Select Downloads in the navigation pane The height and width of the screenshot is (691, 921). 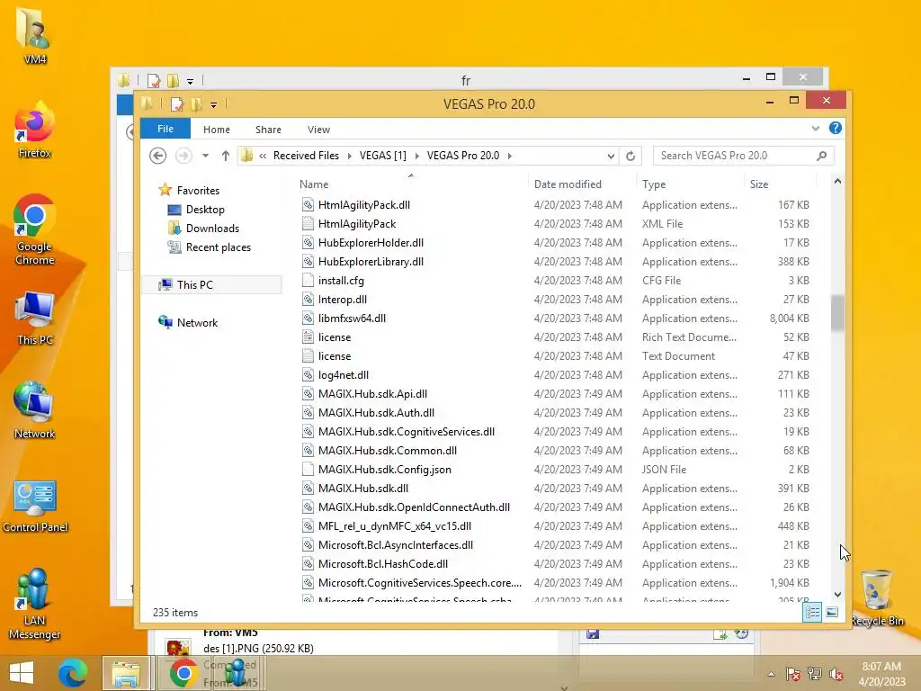click(x=212, y=229)
